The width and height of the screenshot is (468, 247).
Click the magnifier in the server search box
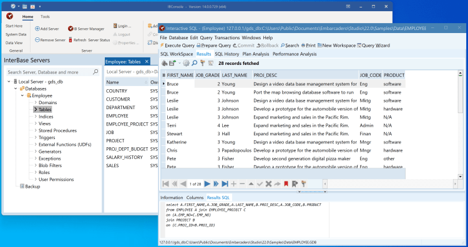(x=95, y=72)
